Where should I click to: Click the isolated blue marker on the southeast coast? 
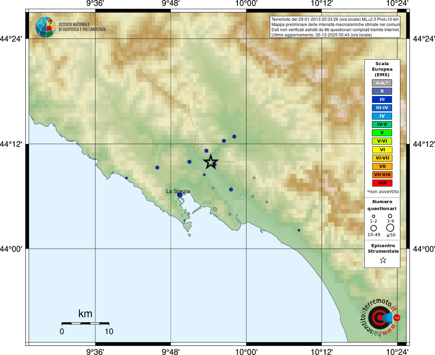299,230
